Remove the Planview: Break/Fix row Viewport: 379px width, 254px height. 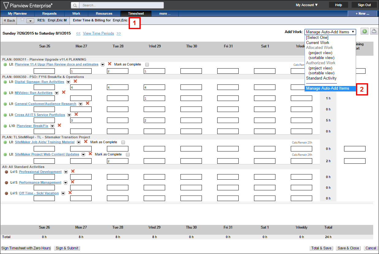point(59,125)
